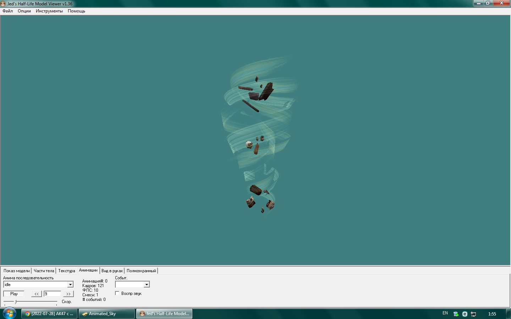Click the system clock showing 1:55
511x319 pixels.
coord(492,314)
